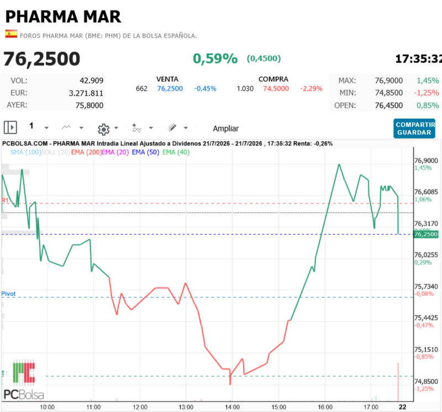Click the 14:00 time axis label
The image size is (442, 412).
point(232,407)
